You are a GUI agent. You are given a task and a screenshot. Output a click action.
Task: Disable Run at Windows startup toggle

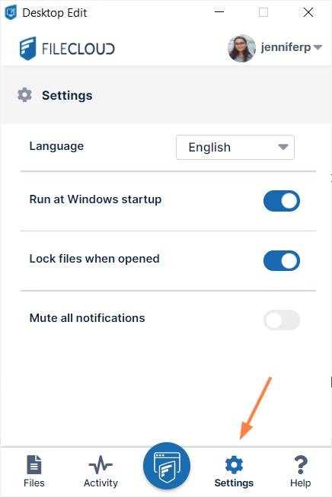click(282, 201)
